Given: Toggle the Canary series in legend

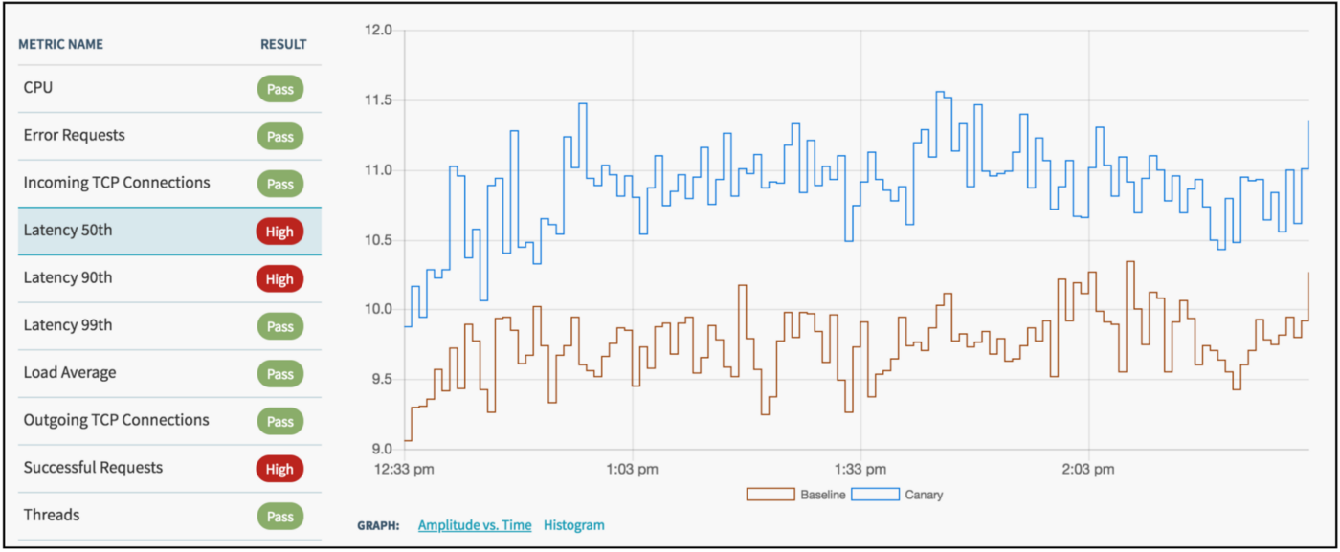Looking at the screenshot, I should pyautogui.click(x=924, y=495).
